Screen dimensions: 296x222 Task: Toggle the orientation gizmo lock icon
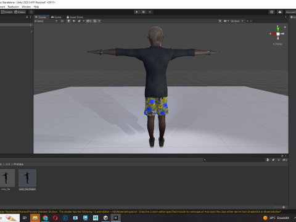(x=285, y=27)
